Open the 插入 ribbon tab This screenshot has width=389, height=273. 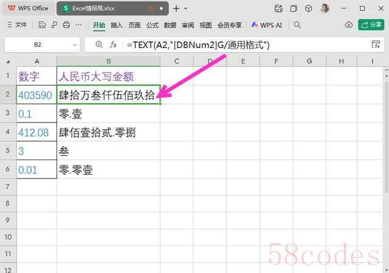[x=117, y=25]
